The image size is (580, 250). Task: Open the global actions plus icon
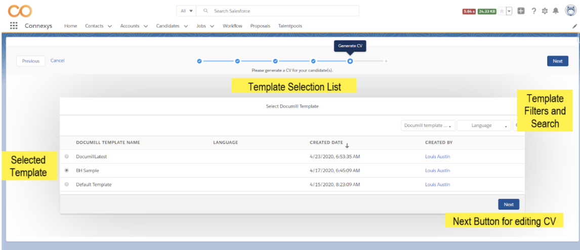pyautogui.click(x=521, y=11)
